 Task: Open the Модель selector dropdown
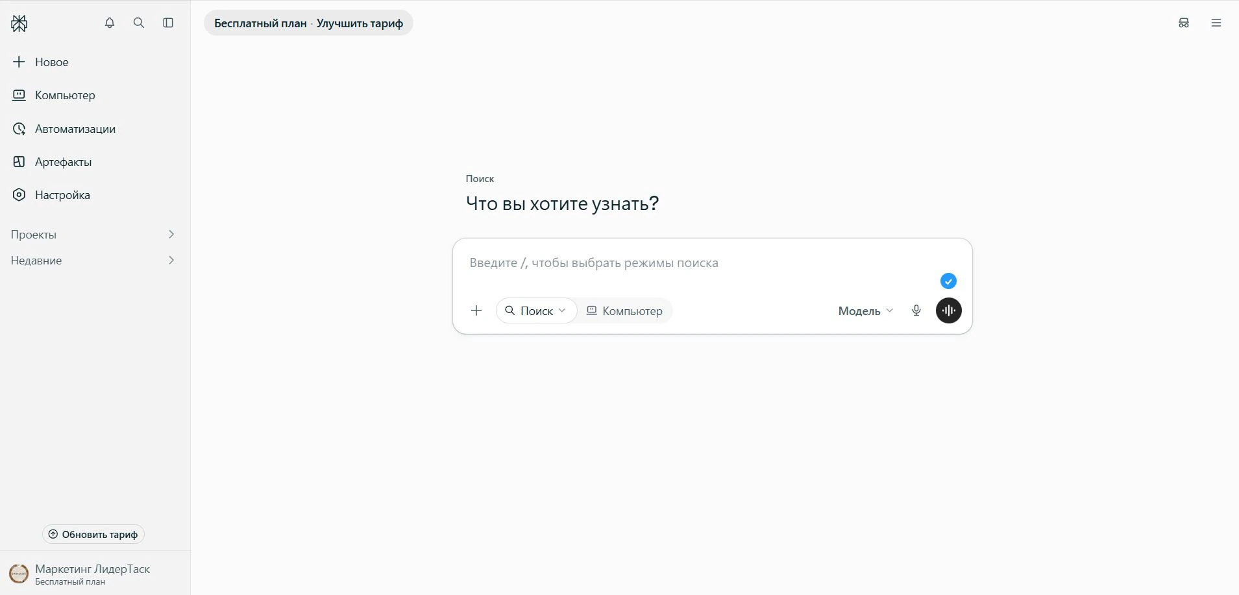tap(866, 311)
